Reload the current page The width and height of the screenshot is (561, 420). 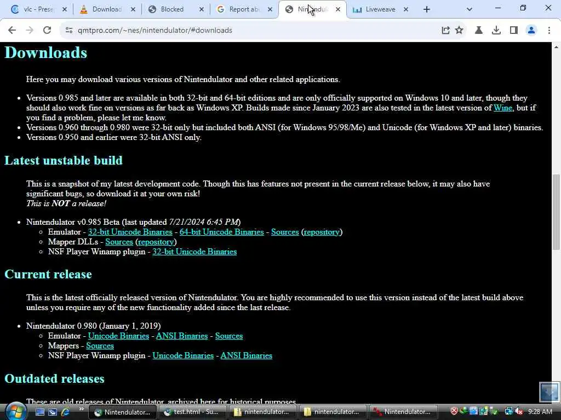tap(47, 31)
